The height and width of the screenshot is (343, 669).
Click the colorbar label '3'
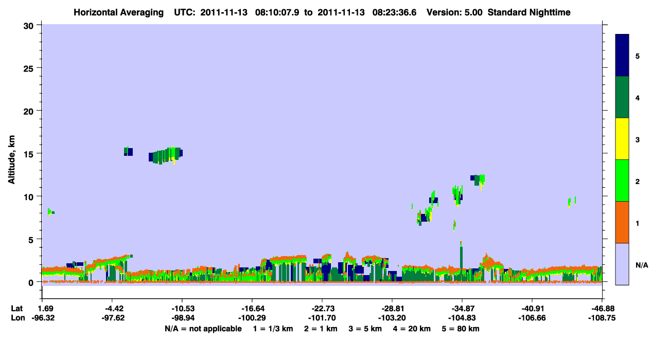637,139
